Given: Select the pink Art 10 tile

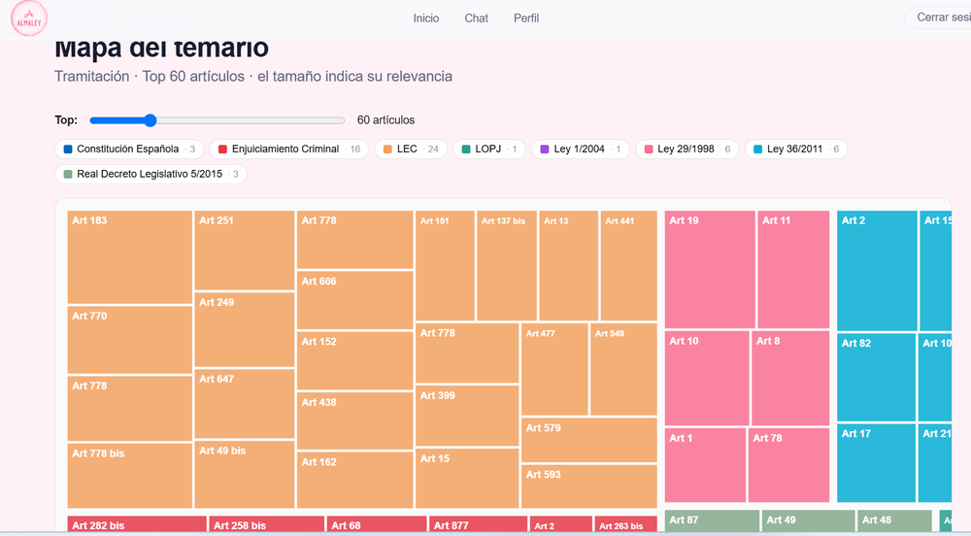Looking at the screenshot, I should [707, 378].
